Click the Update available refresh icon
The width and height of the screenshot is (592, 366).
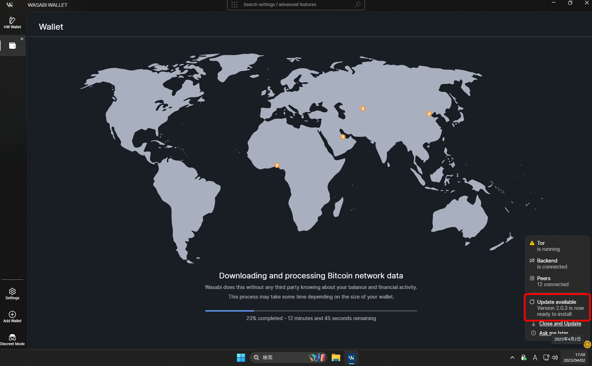(x=532, y=302)
